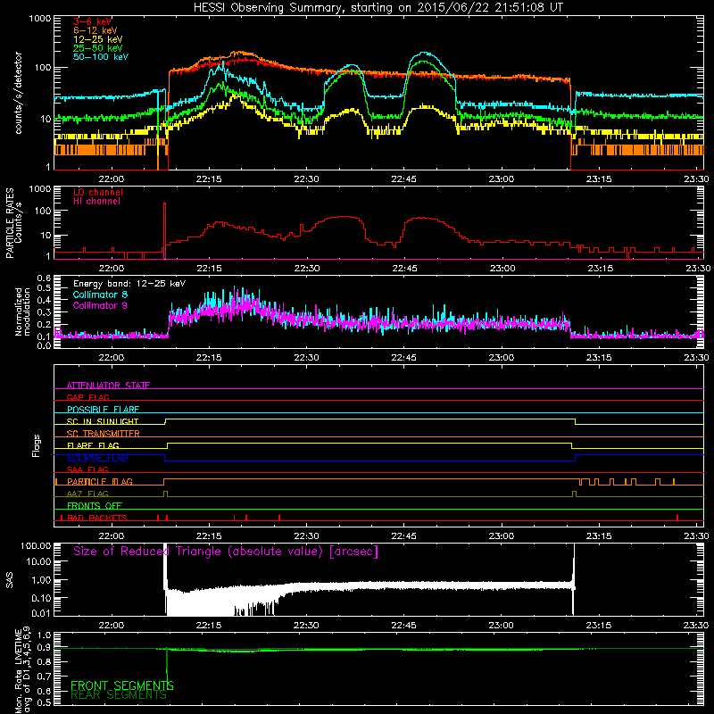The image size is (714, 714).
Task: Click the '0.8' livetime axis value
Action: point(44,662)
